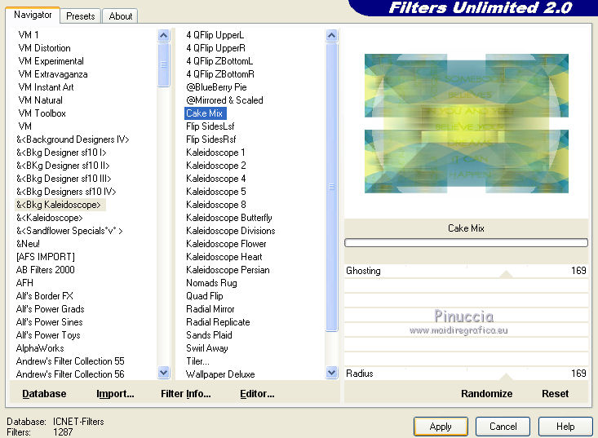Choose Tiler... filter
This screenshot has height=438, width=598.
197,361
